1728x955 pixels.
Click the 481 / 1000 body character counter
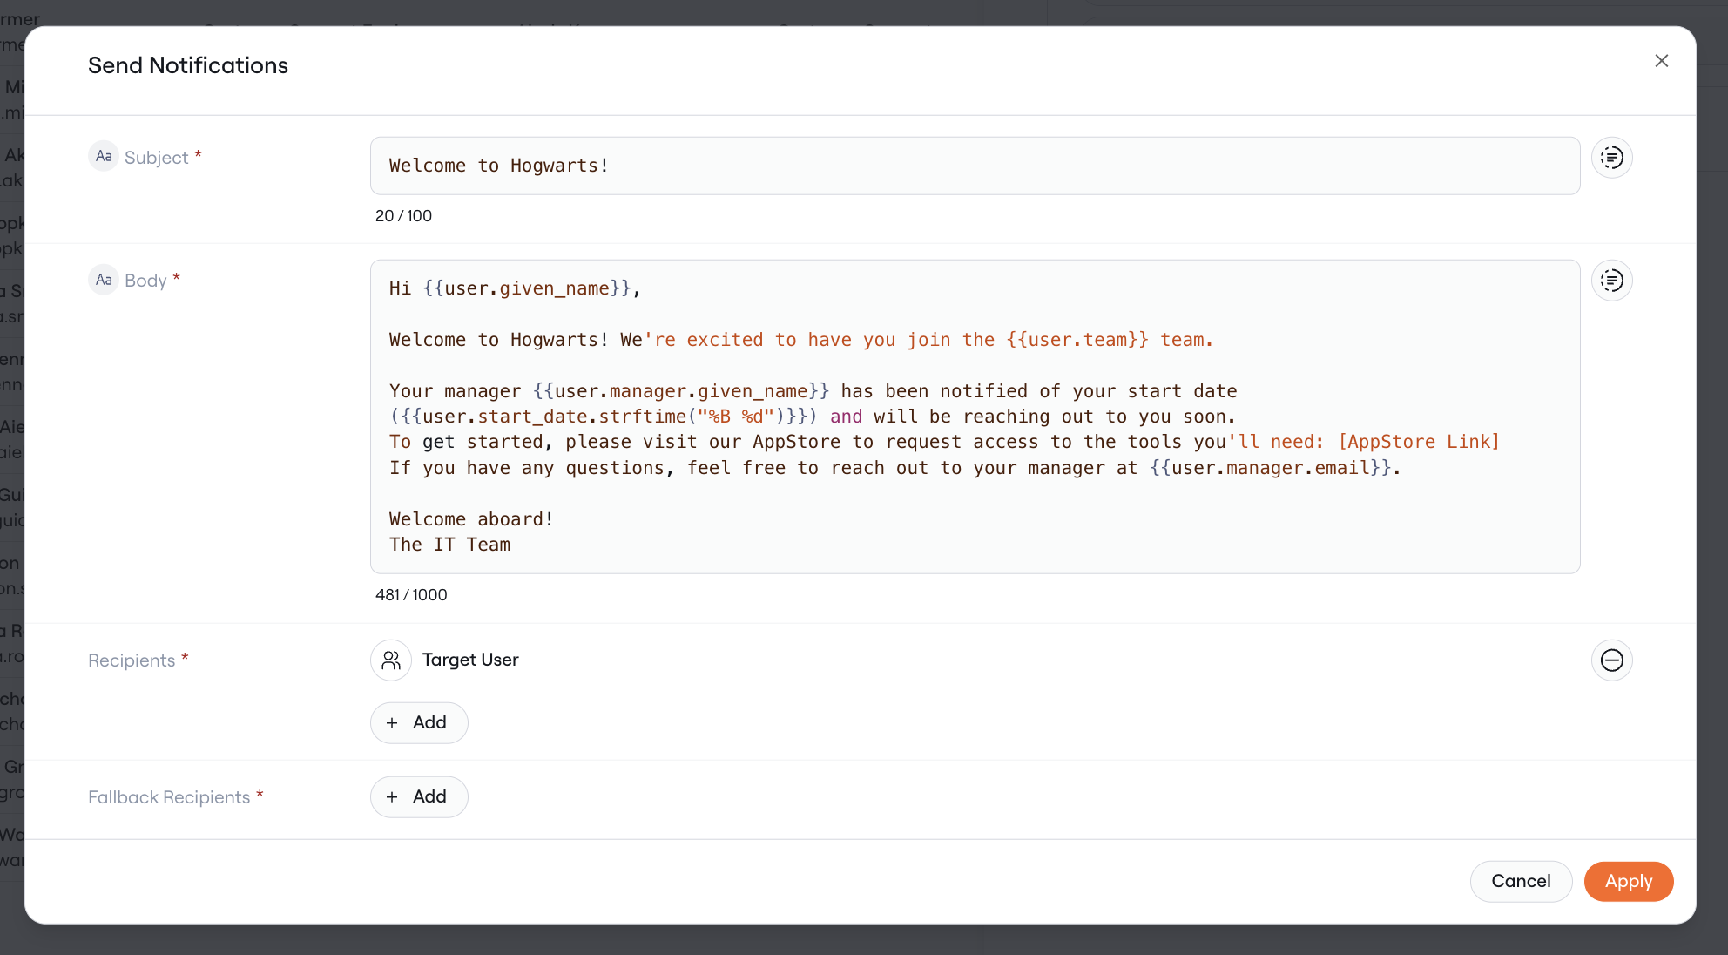tap(411, 595)
